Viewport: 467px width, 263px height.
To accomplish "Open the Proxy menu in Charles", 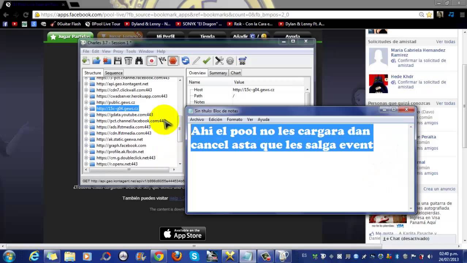I will pos(118,51).
